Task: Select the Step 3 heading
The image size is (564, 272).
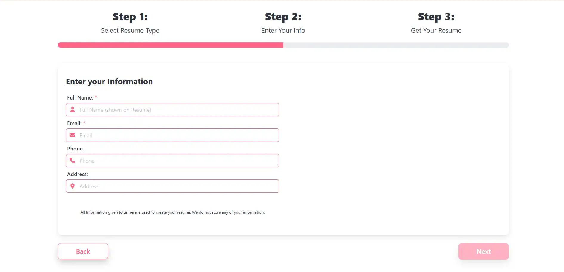Action: tap(436, 17)
